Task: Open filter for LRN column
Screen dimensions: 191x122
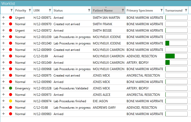Action: 50,11
